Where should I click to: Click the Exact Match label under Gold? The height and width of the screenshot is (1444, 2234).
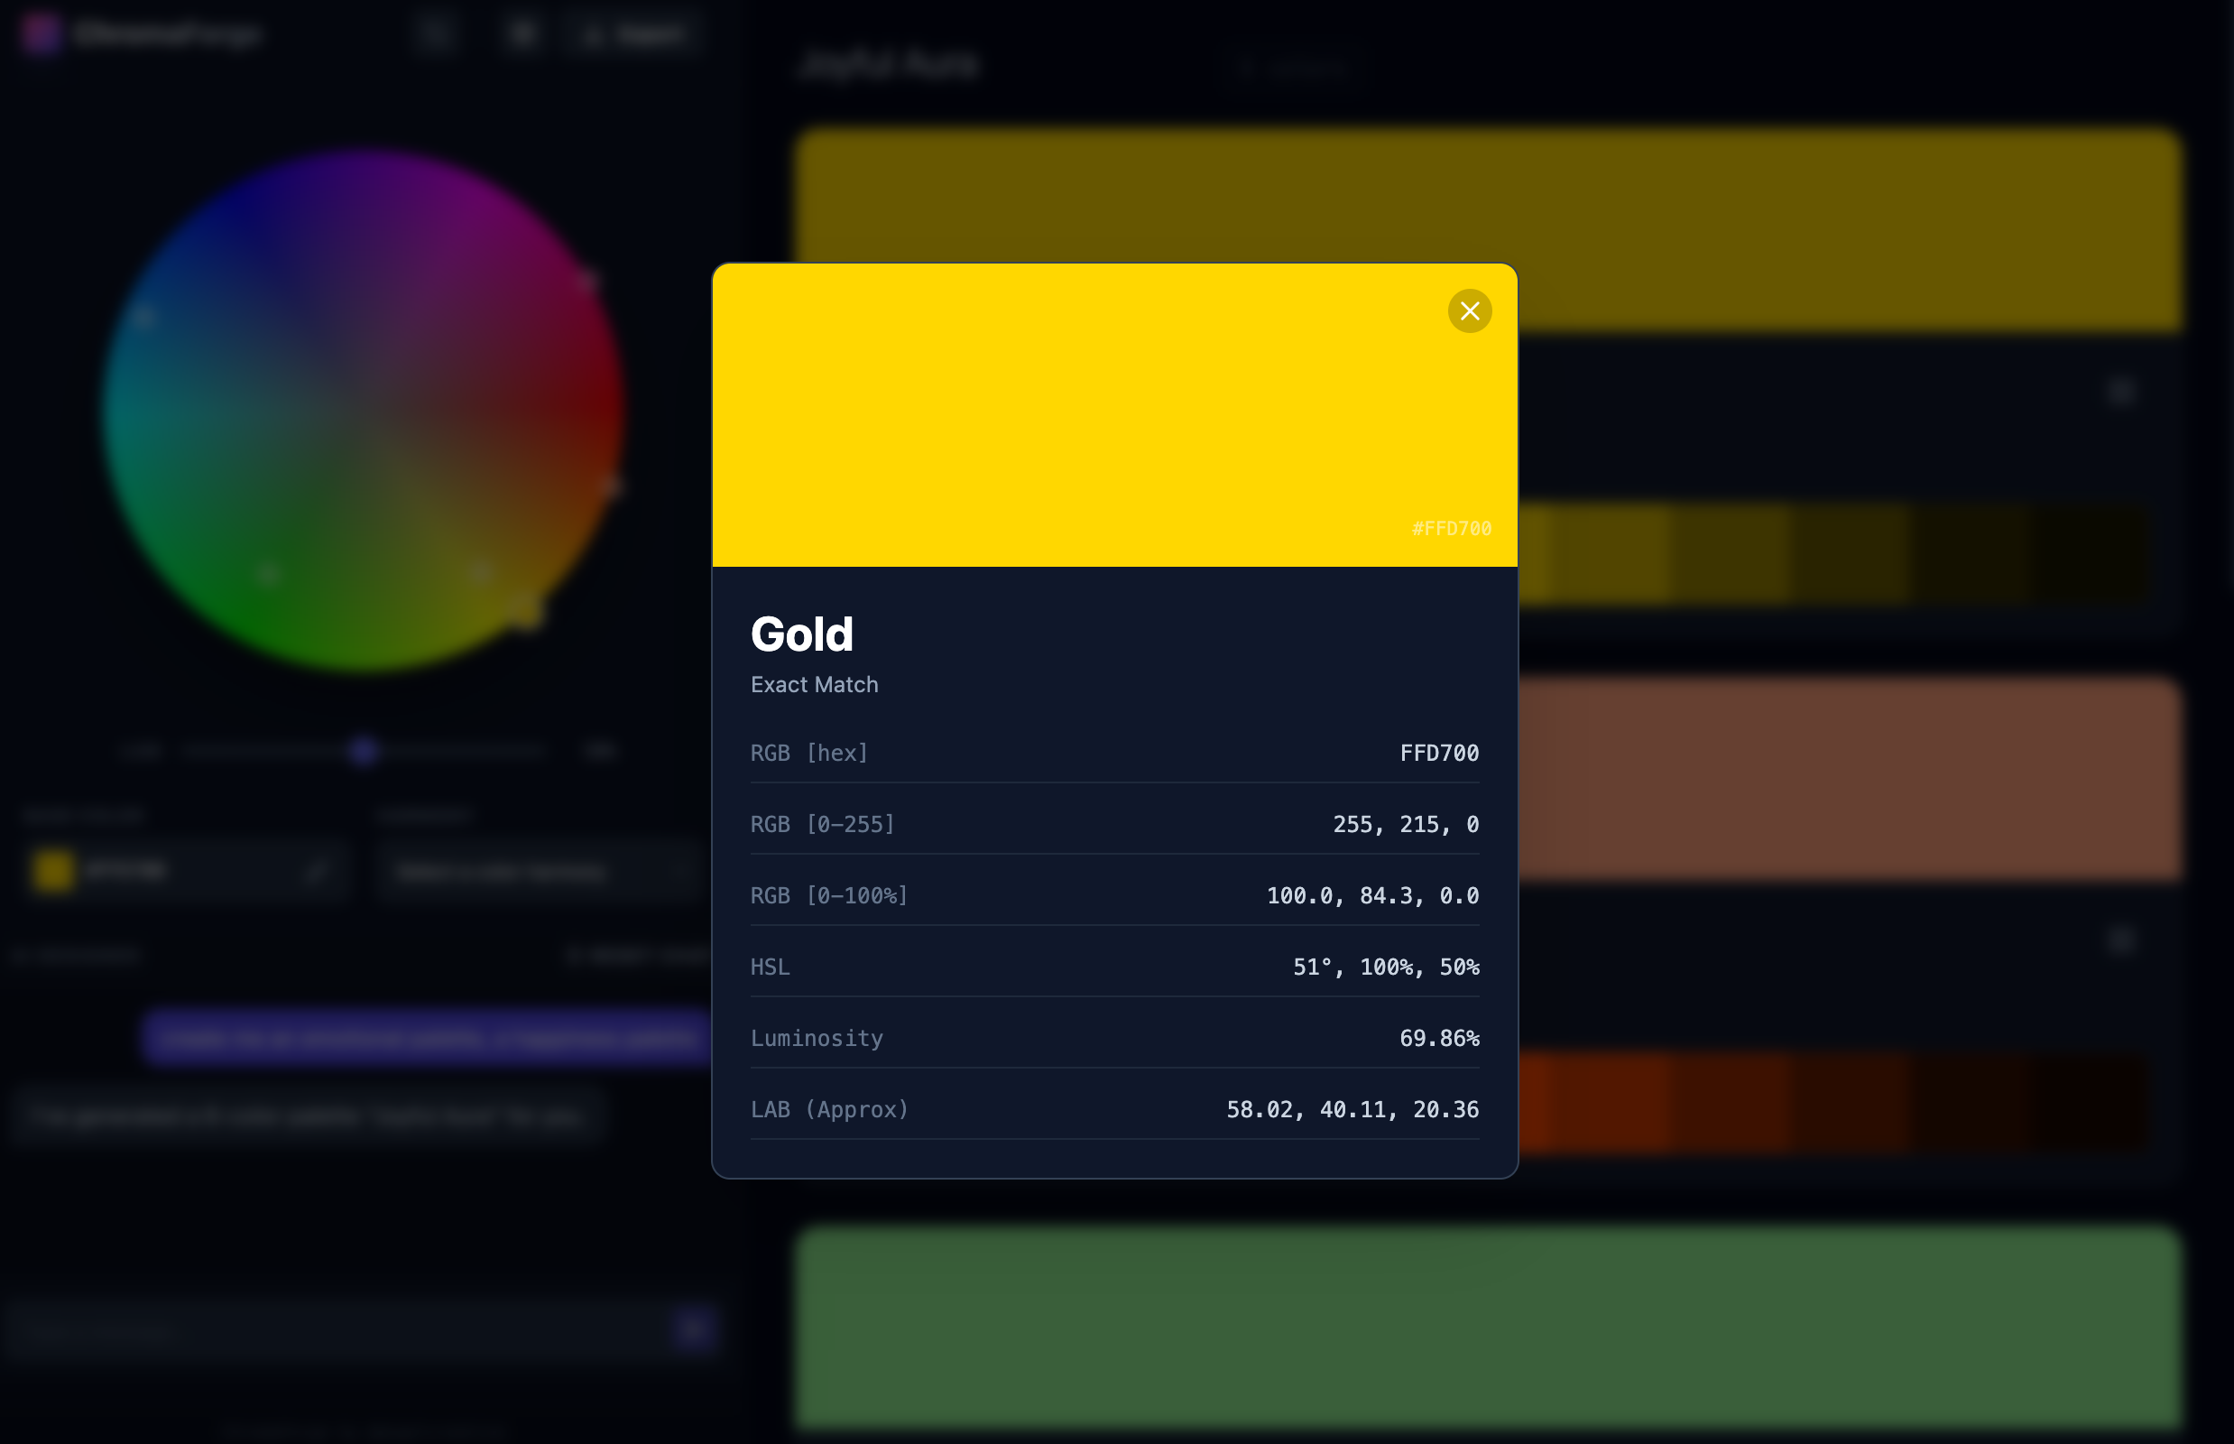coord(814,683)
